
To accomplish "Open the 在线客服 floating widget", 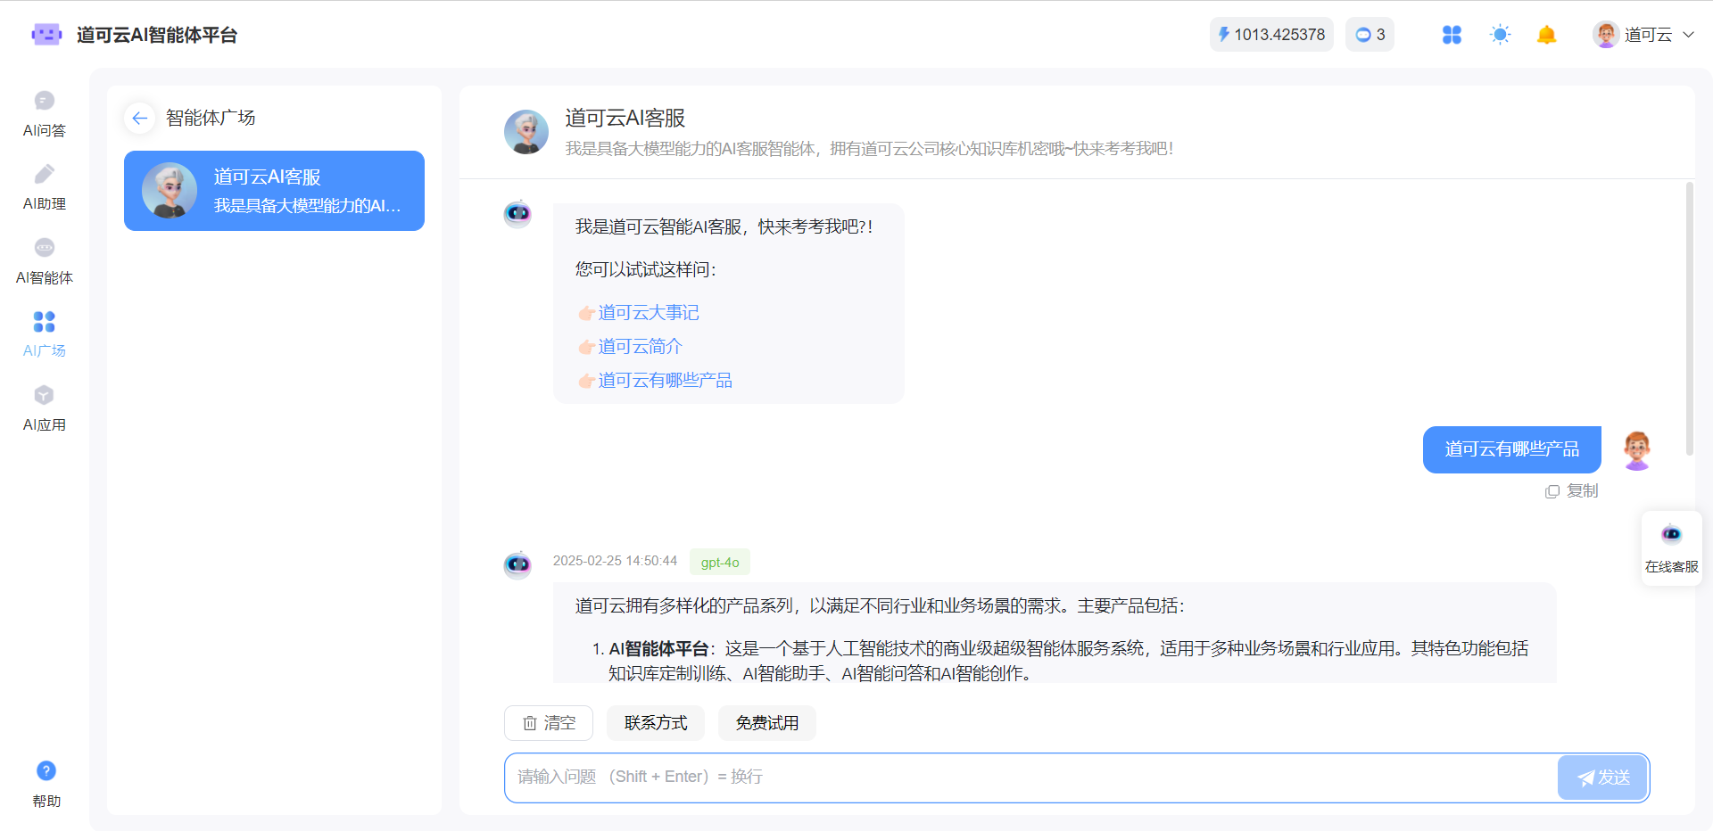I will (x=1671, y=547).
